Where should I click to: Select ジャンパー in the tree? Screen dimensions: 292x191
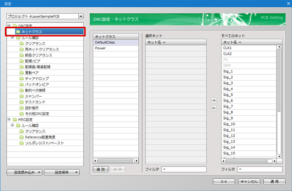(x=34, y=96)
